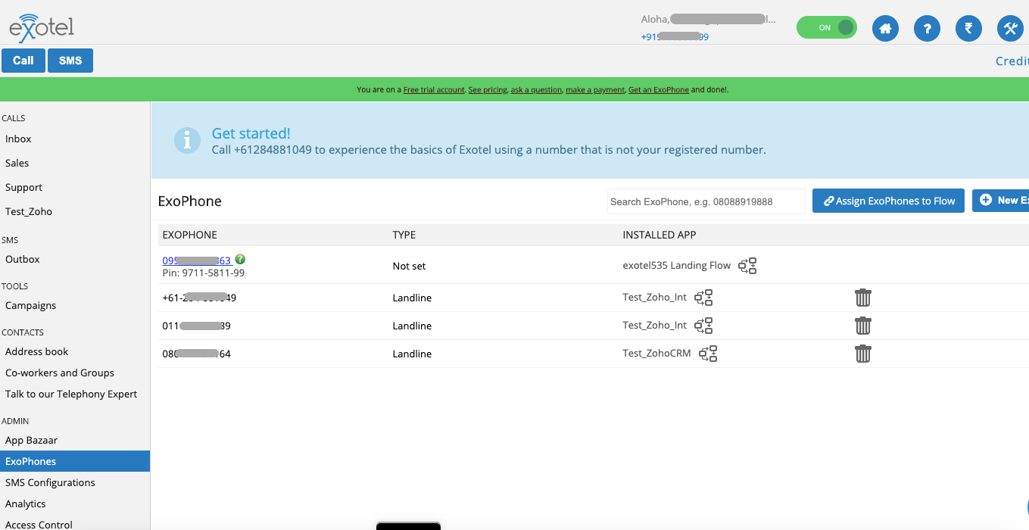Click 'Not set' type cell
This screenshot has width=1029, height=530.
409,266
